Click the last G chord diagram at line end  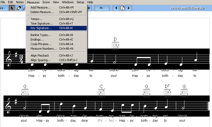[184, 93]
